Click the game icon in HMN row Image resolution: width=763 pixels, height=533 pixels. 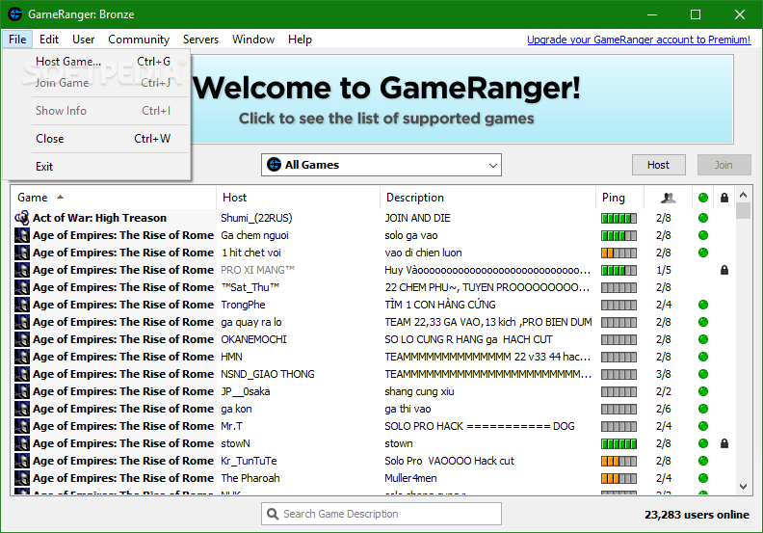(22, 357)
